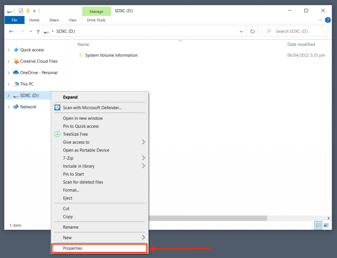
Task: Click the Microsoft Defender shield icon
Action: tap(57, 107)
